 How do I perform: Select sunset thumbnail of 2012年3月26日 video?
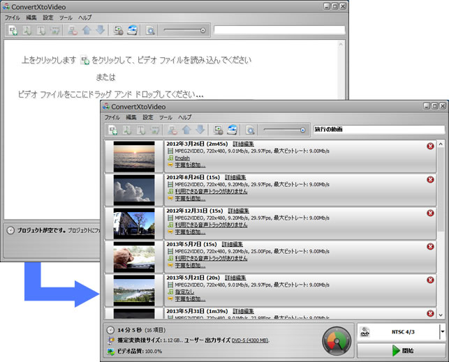click(x=134, y=157)
